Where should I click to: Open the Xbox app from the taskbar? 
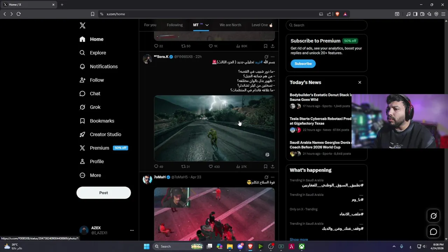pos(302,246)
